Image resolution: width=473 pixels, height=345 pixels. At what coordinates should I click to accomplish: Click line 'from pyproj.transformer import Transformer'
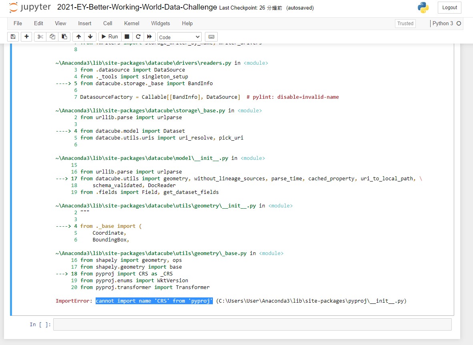click(x=145, y=287)
